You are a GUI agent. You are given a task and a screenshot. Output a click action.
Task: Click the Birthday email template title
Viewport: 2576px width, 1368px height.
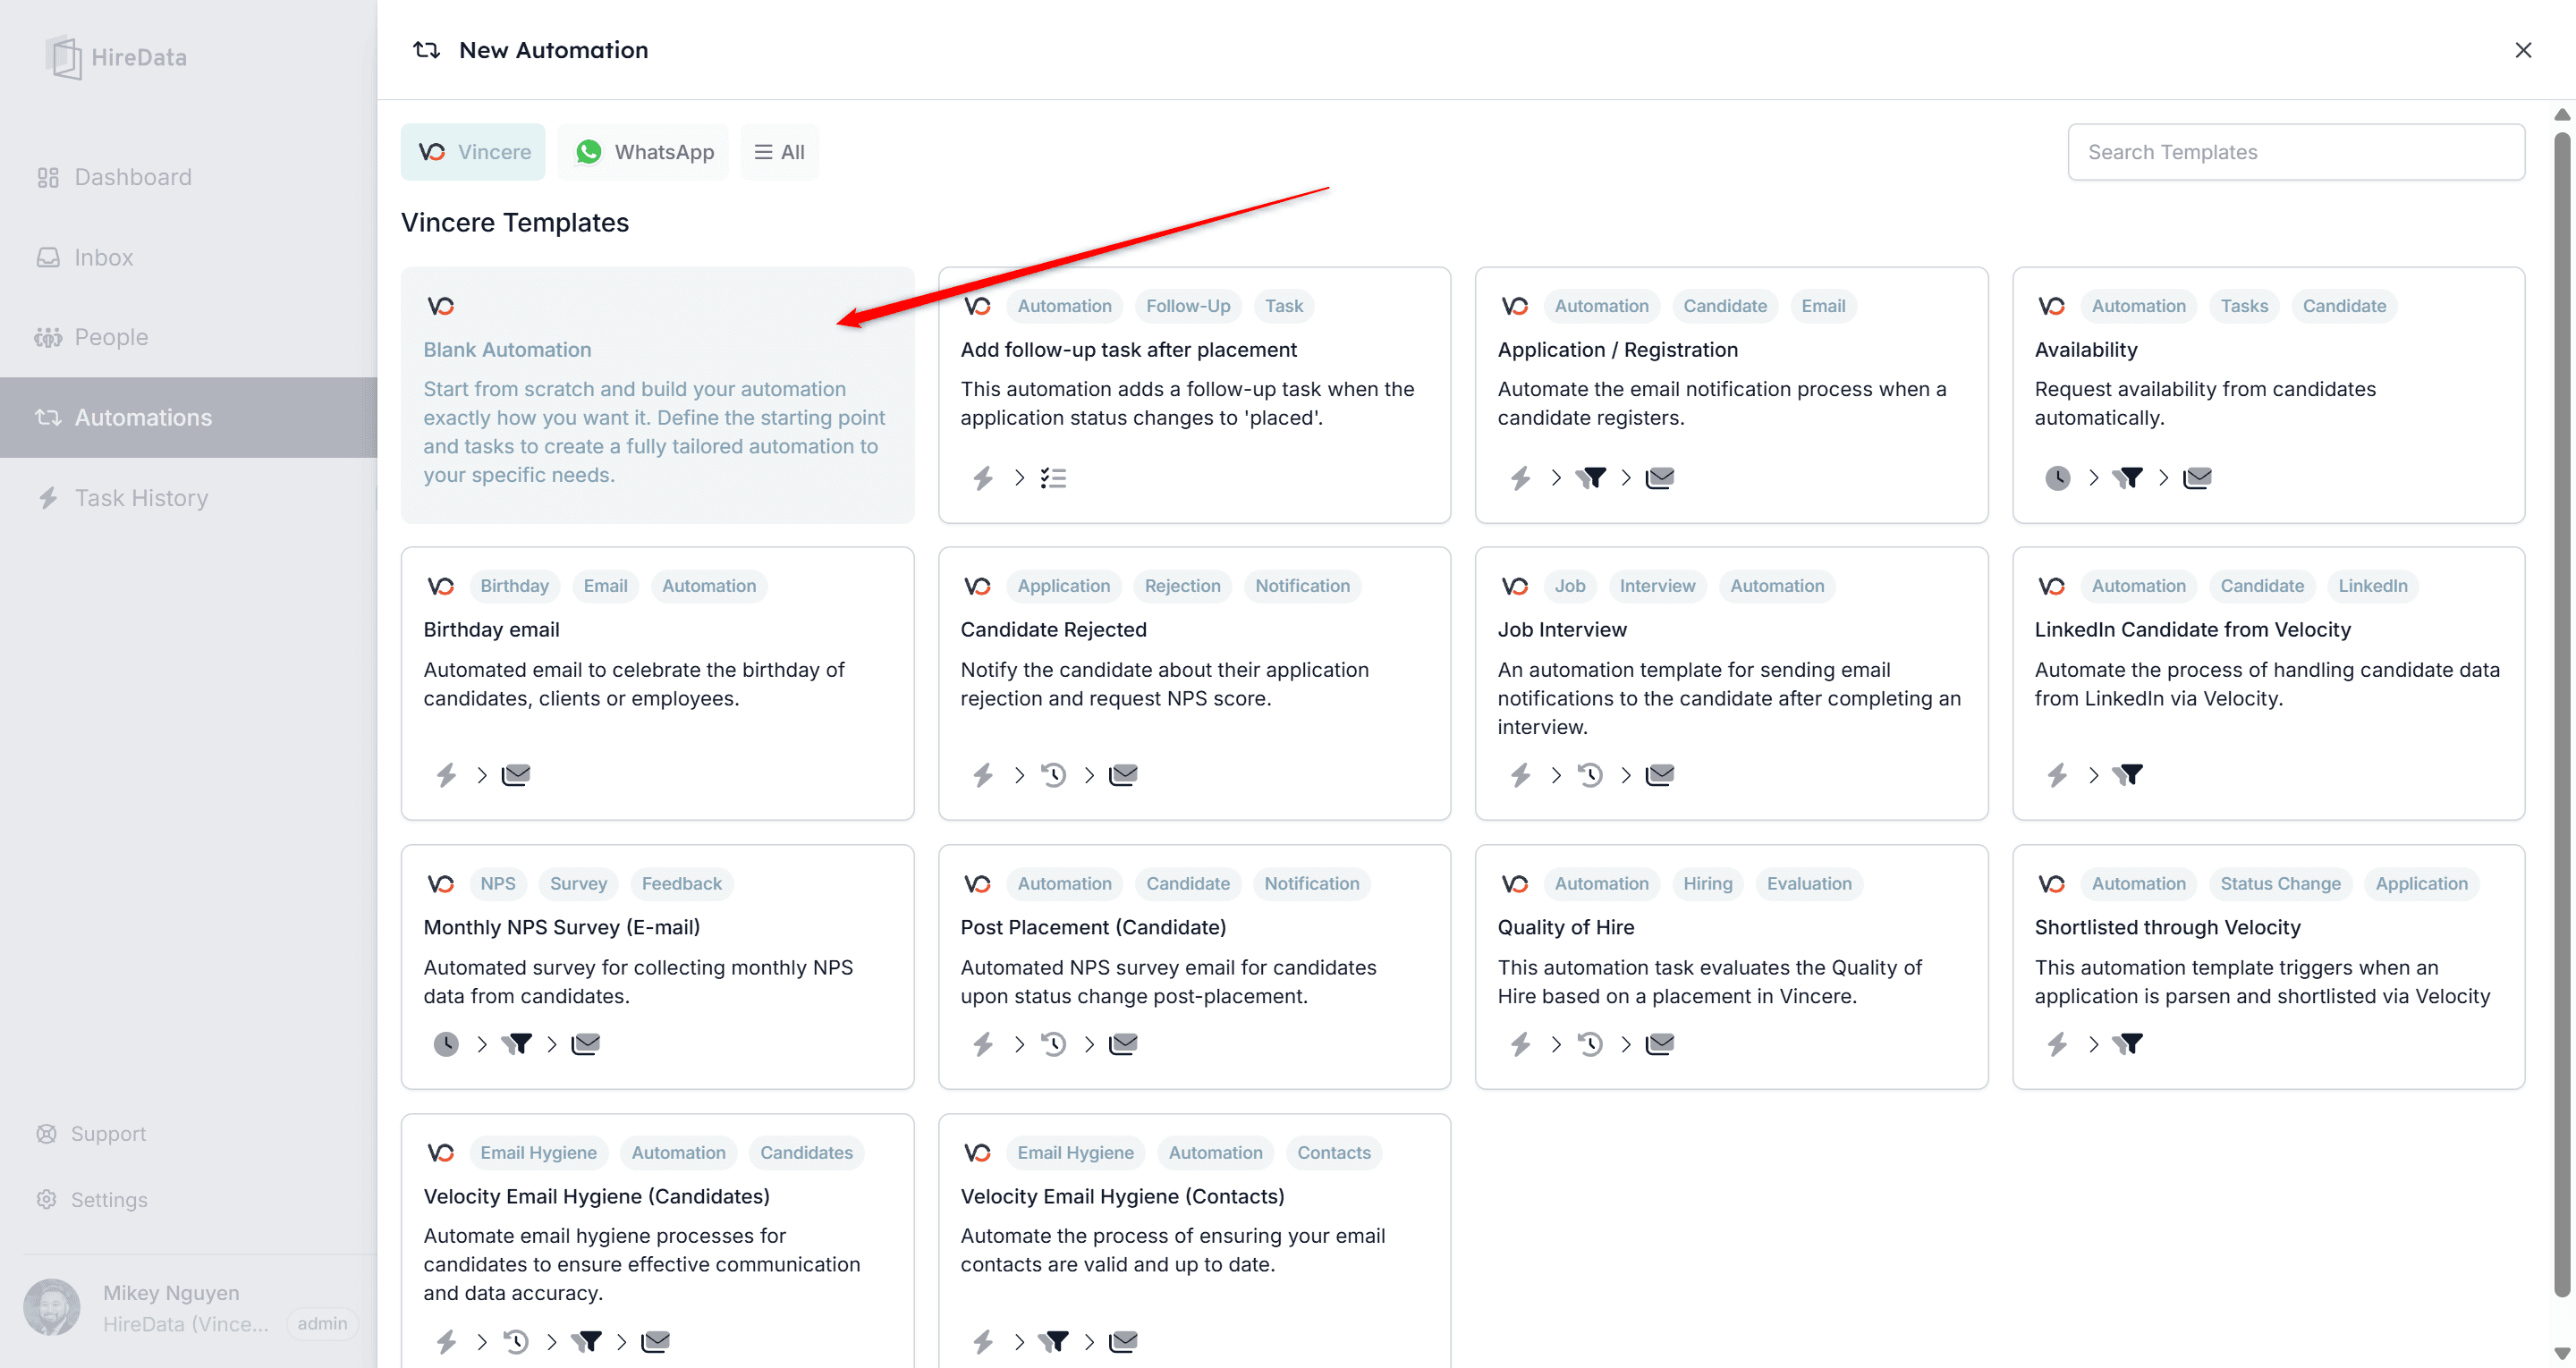[491, 630]
